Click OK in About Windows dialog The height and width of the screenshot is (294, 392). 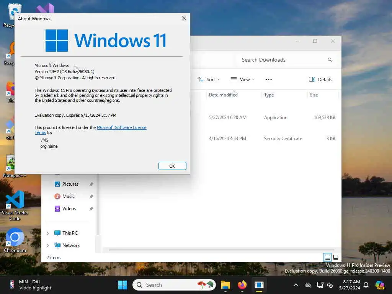pyautogui.click(x=172, y=166)
